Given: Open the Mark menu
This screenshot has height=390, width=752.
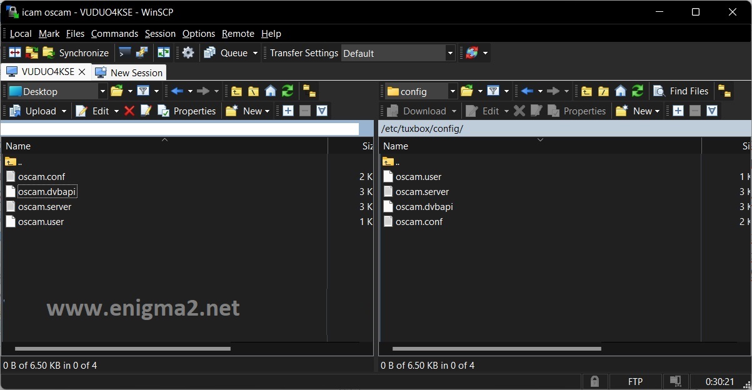Looking at the screenshot, I should (49, 34).
